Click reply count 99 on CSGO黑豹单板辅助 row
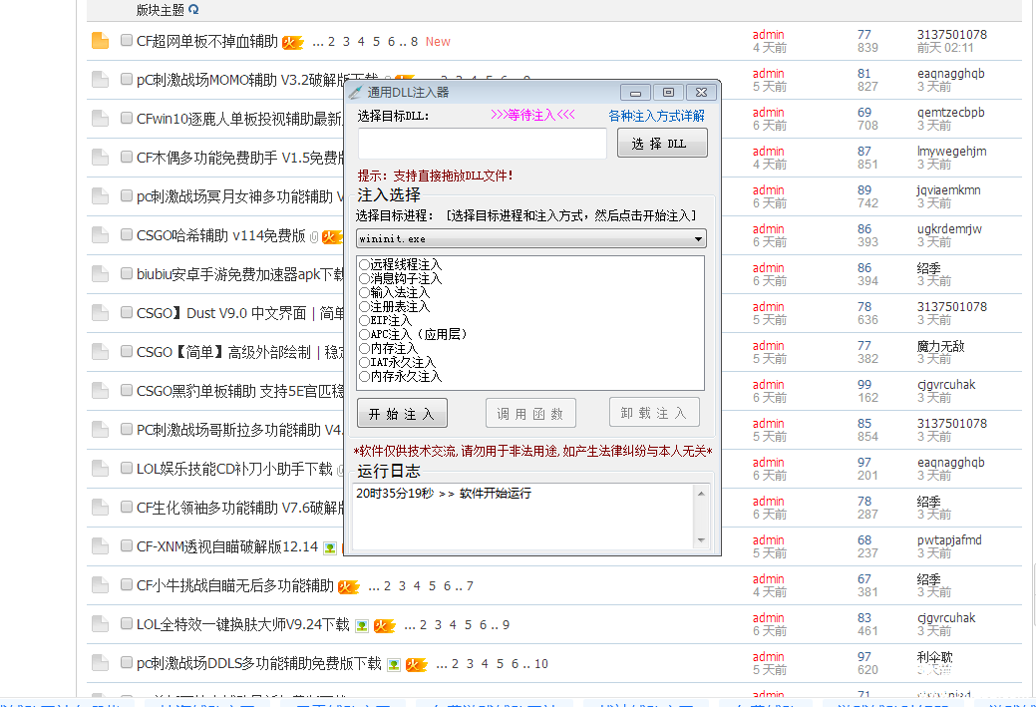 point(864,385)
